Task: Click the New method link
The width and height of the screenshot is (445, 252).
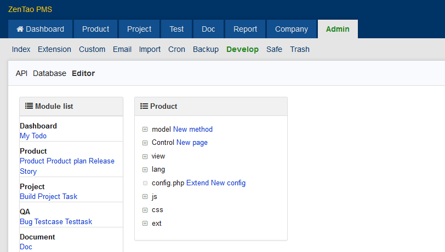Action: click(x=193, y=130)
